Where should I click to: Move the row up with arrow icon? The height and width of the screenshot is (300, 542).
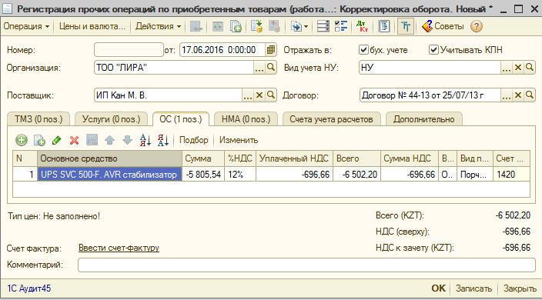click(x=109, y=140)
